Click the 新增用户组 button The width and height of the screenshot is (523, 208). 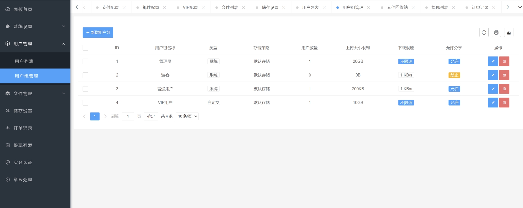point(98,32)
